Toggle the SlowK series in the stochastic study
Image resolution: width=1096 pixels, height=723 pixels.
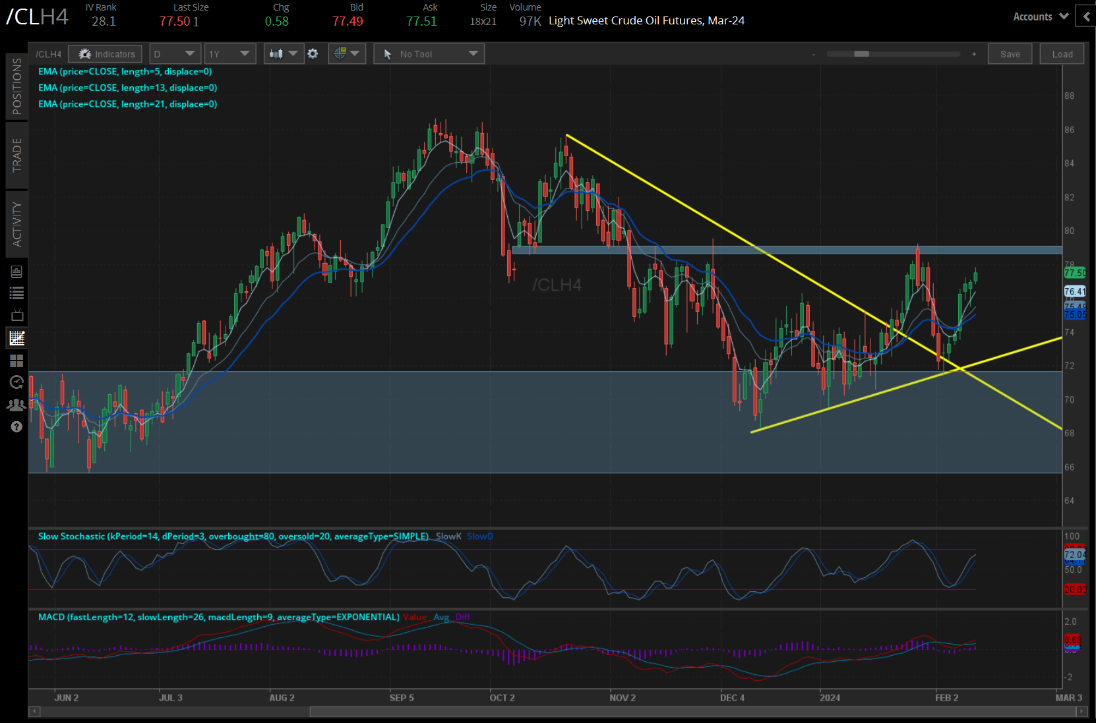[448, 536]
